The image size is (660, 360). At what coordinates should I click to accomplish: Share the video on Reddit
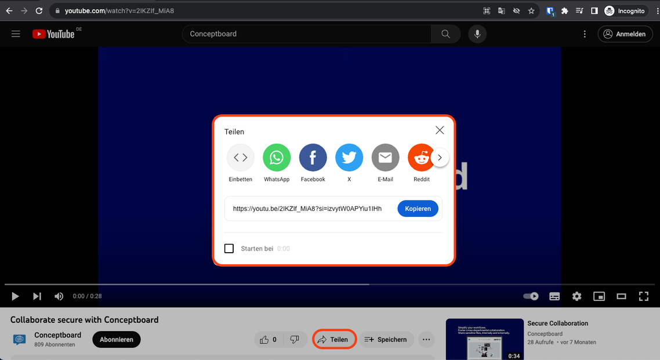pyautogui.click(x=421, y=158)
